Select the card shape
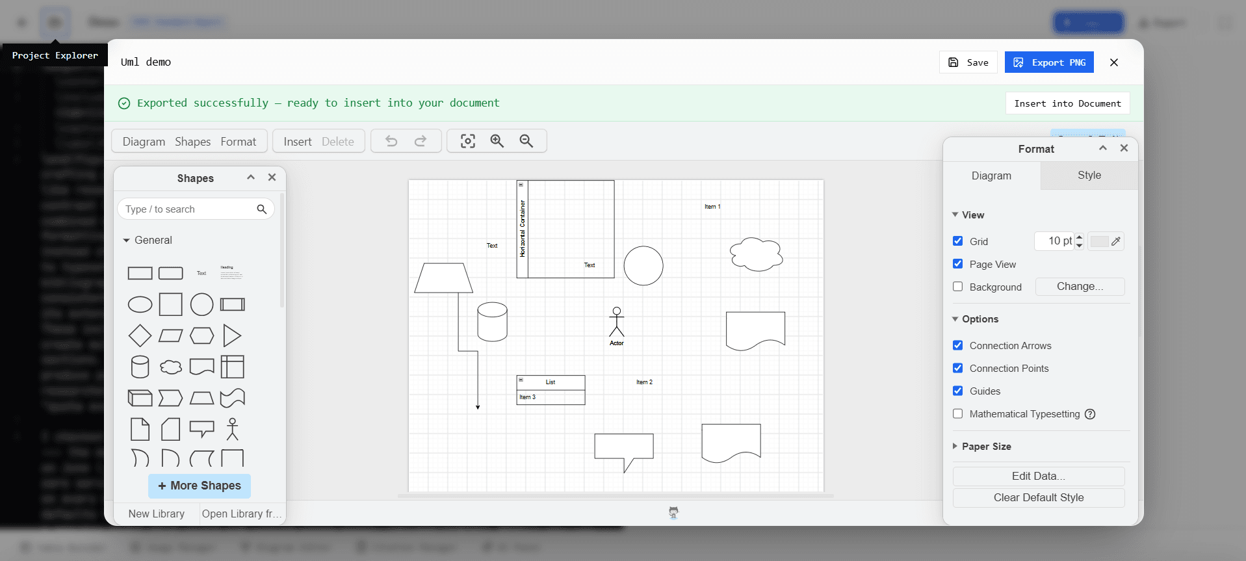Viewport: 1246px width, 561px height. click(x=171, y=429)
